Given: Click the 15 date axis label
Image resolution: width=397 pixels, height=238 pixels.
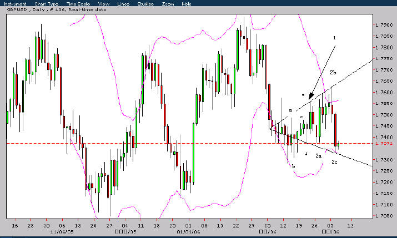Looking at the screenshot, I should pos(220,226).
